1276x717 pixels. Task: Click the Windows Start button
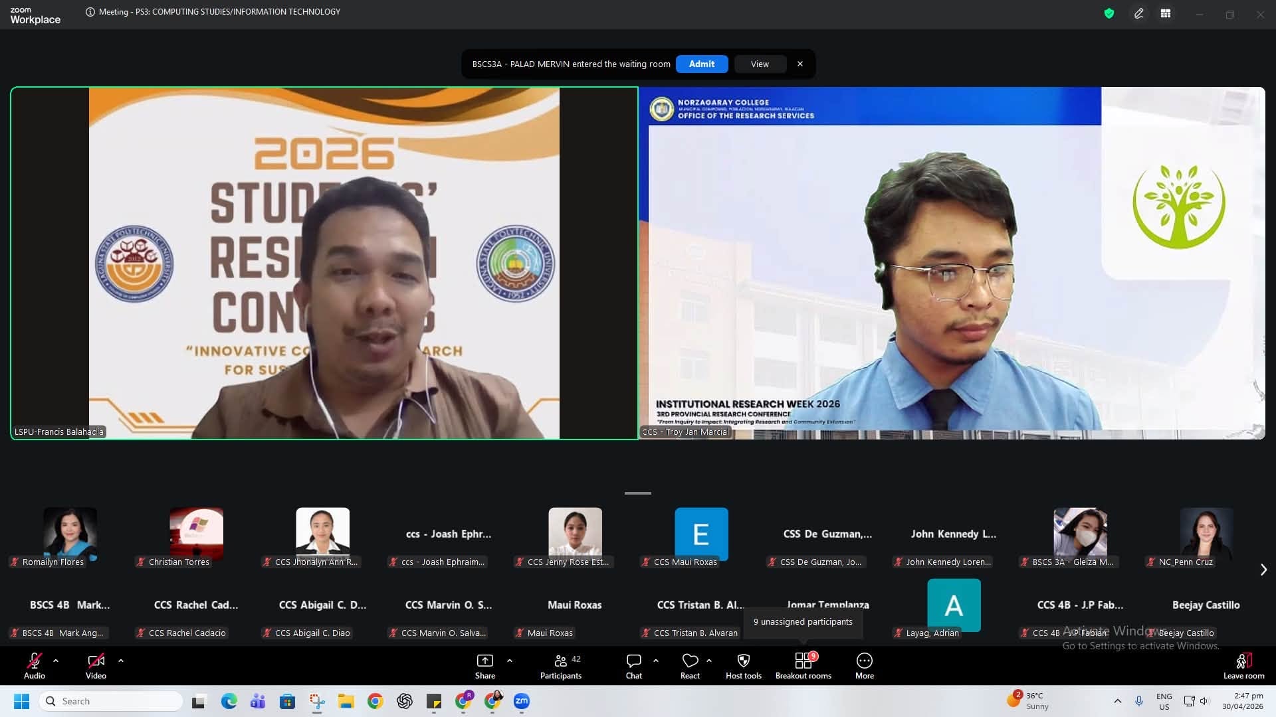coord(21,701)
